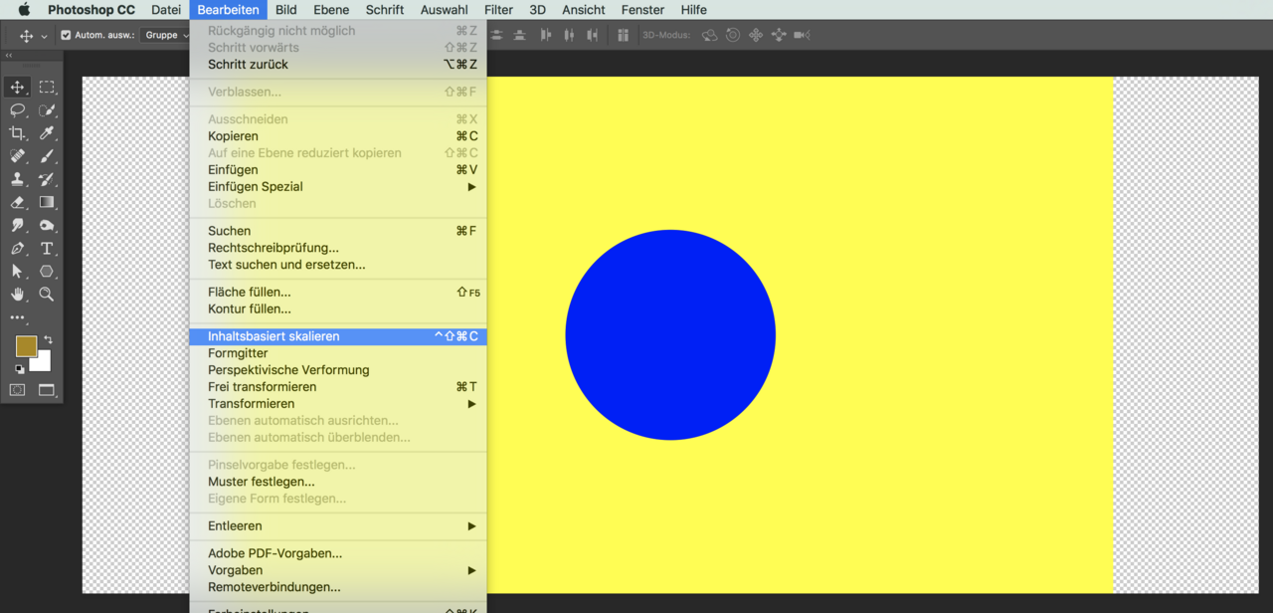Viewport: 1273px width, 613px height.
Task: Choose Kontur füllen... menu entry
Action: [x=338, y=308]
